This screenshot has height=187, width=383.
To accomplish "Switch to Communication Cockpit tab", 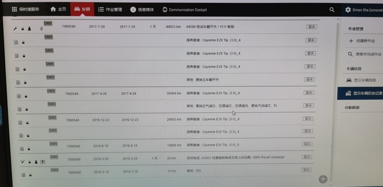I will pos(185,10).
